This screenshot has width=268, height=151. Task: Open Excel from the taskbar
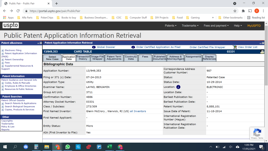pyautogui.click(x=109, y=147)
